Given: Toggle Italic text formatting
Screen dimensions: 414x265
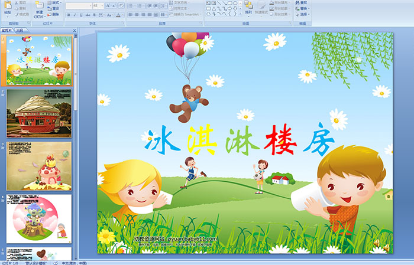Looking at the screenshot, I should point(75,15).
